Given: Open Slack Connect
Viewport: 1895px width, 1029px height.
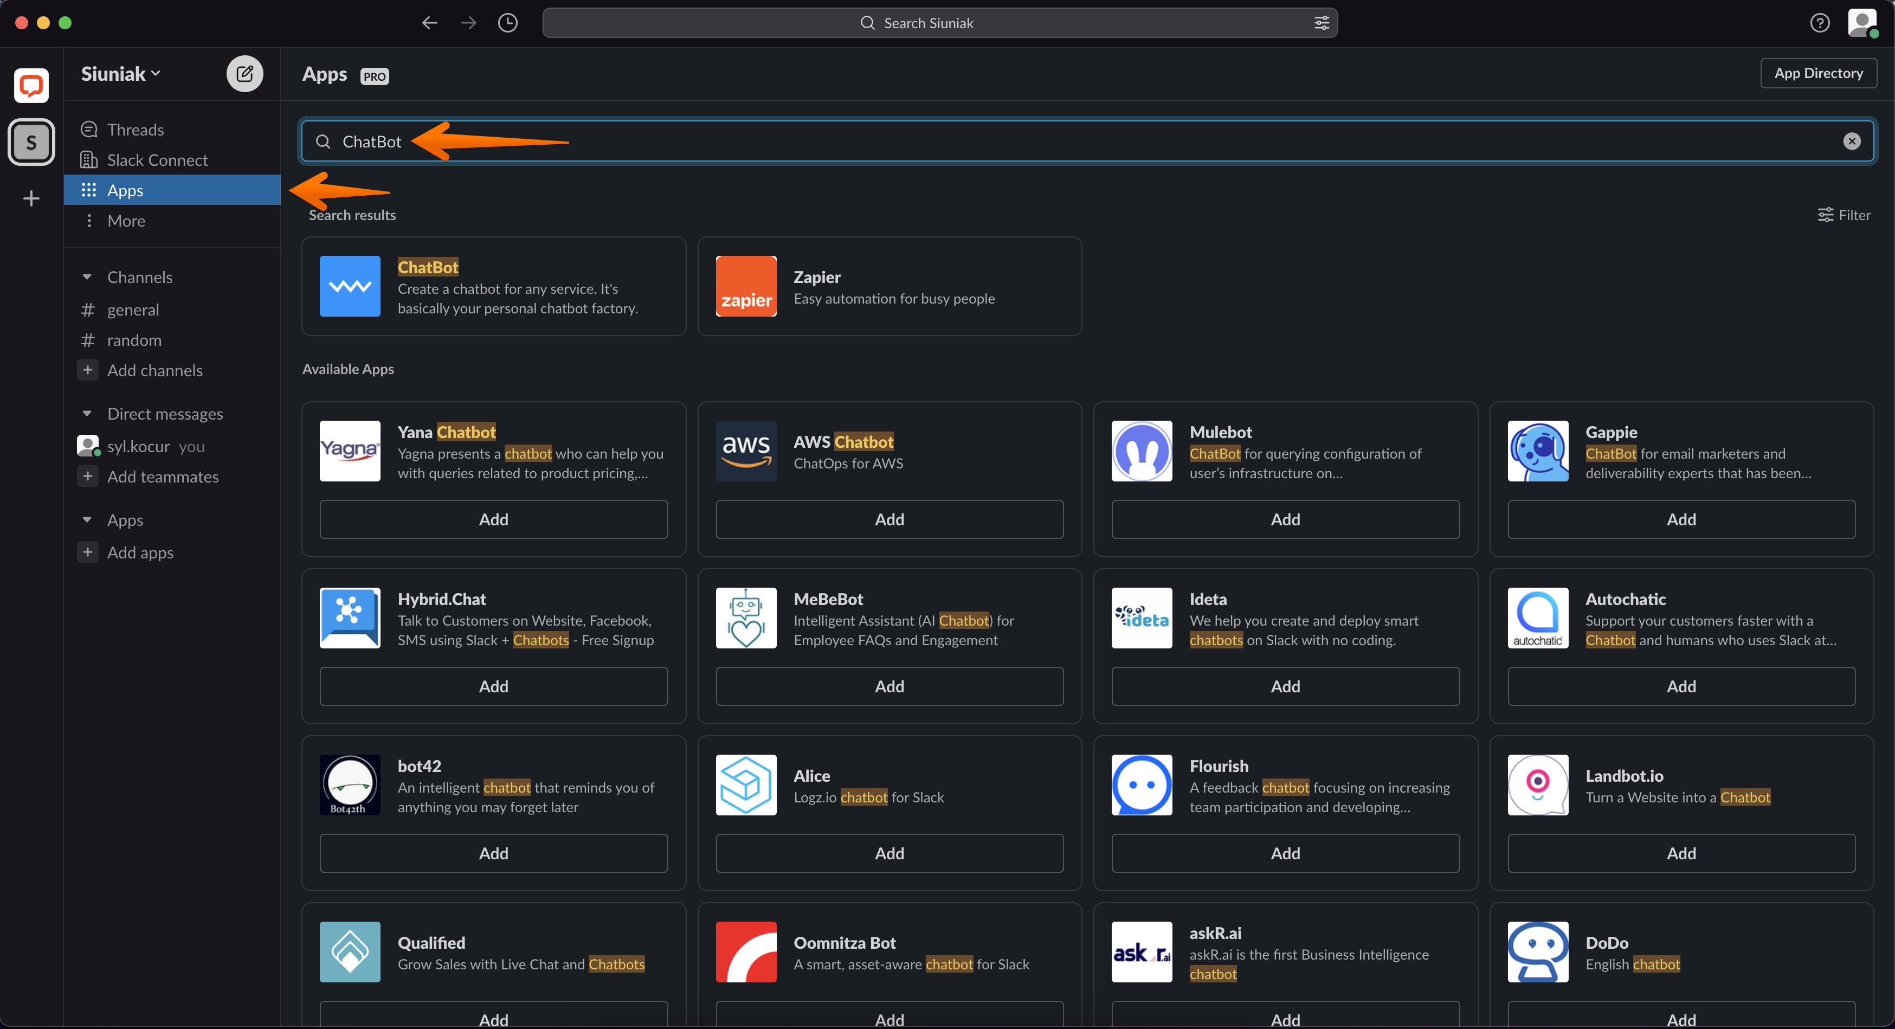Looking at the screenshot, I should tap(172, 159).
